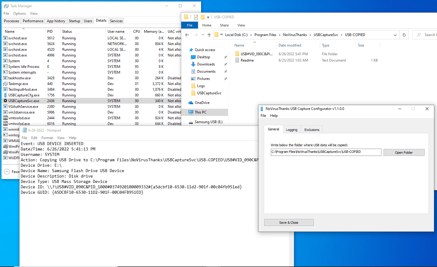Go back in File Explorer
The width and height of the screenshot is (437, 267).
coord(187,35)
